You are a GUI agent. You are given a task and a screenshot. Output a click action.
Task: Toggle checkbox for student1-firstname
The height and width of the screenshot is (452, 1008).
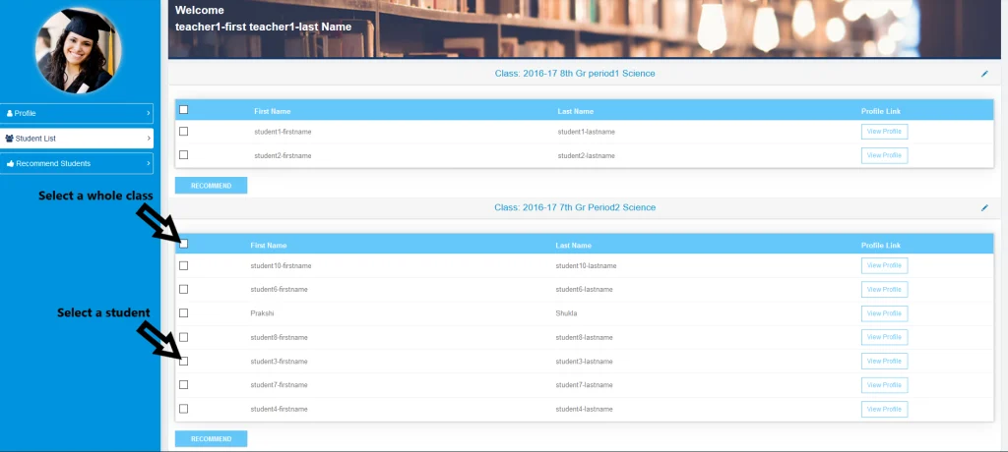pyautogui.click(x=184, y=131)
